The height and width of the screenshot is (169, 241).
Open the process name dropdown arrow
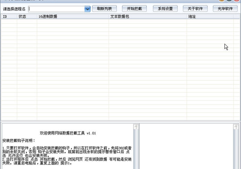point(87,9)
